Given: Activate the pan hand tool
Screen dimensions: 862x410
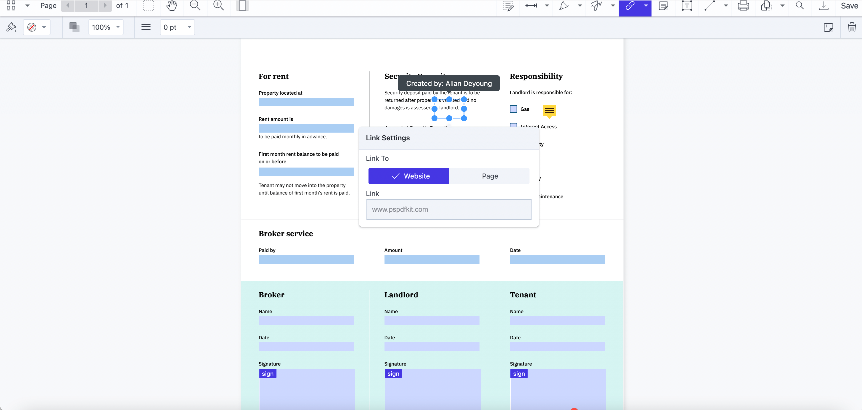Looking at the screenshot, I should pos(172,5).
